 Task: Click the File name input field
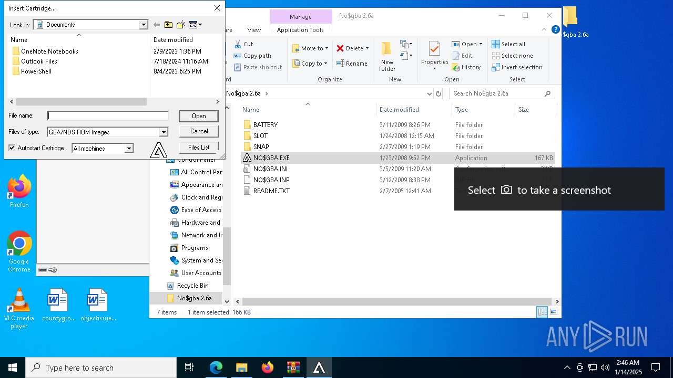[x=108, y=116]
